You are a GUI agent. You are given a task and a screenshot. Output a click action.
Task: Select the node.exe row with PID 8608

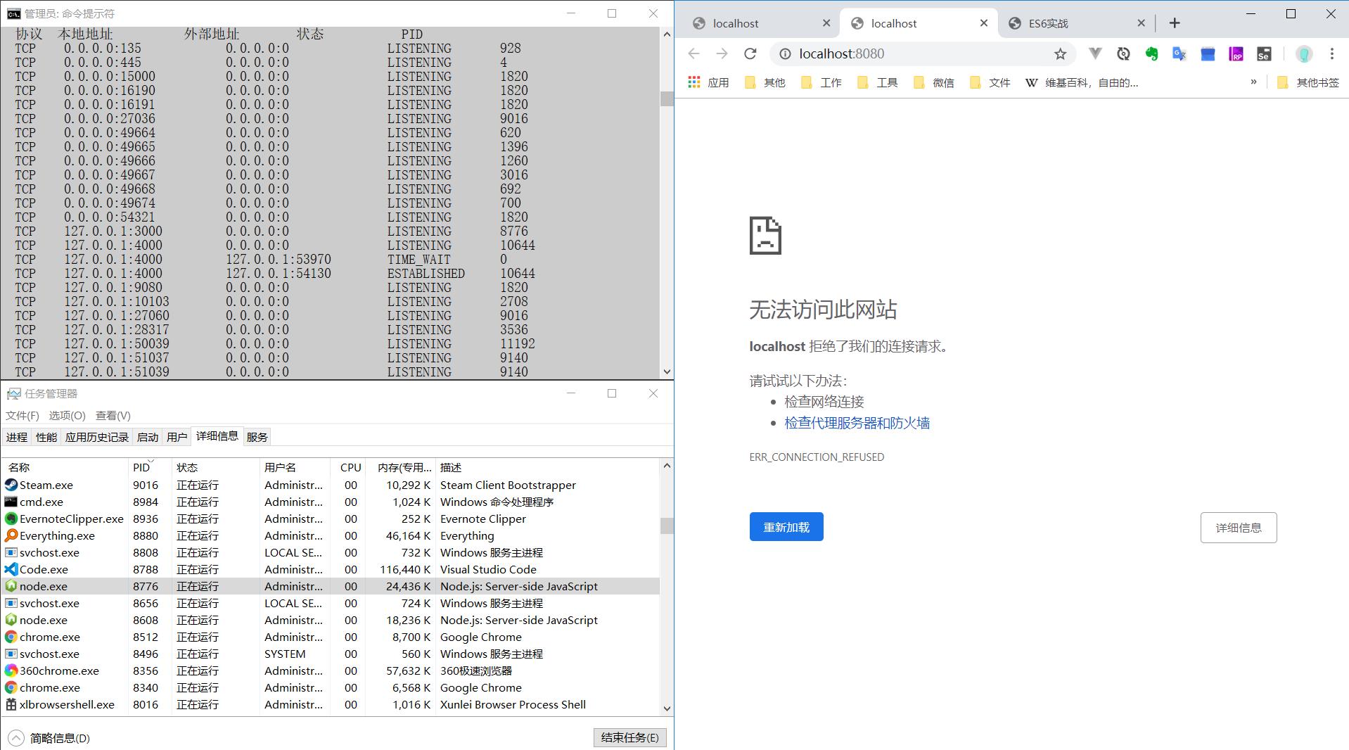331,620
